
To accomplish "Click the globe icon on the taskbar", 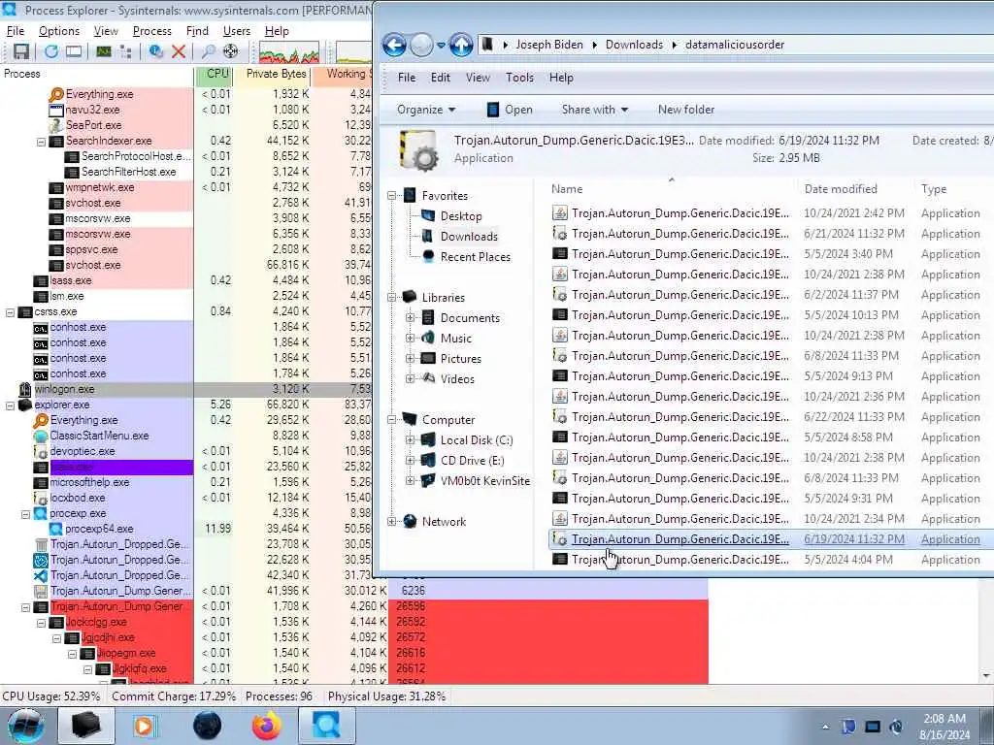I will click(x=208, y=726).
